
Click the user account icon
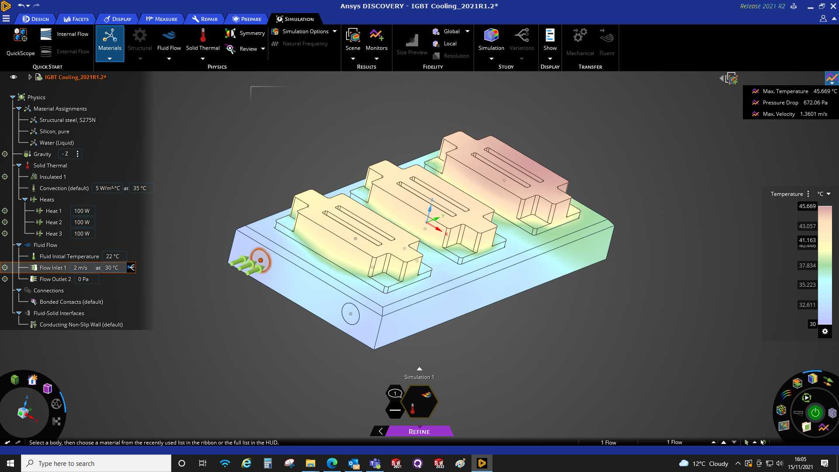coord(823,19)
